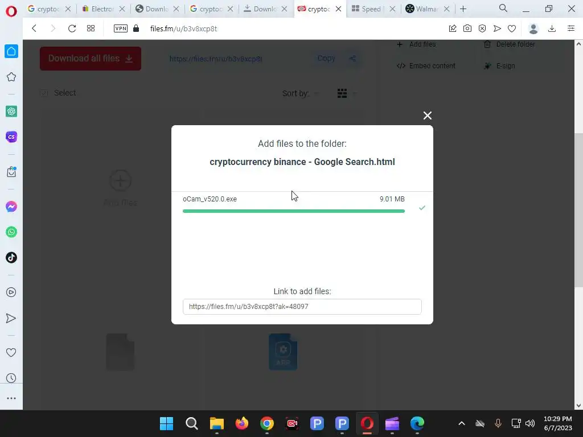
Task: Click the Edit page pencil icon in the toolbar
Action: click(453, 28)
